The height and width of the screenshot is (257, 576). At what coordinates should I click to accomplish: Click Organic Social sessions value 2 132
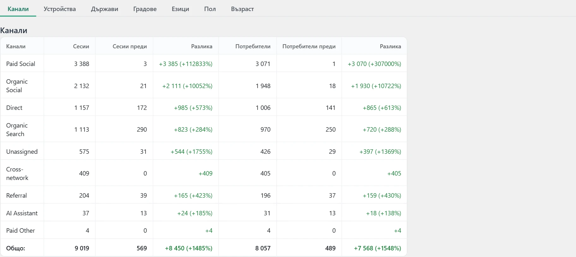(x=82, y=86)
